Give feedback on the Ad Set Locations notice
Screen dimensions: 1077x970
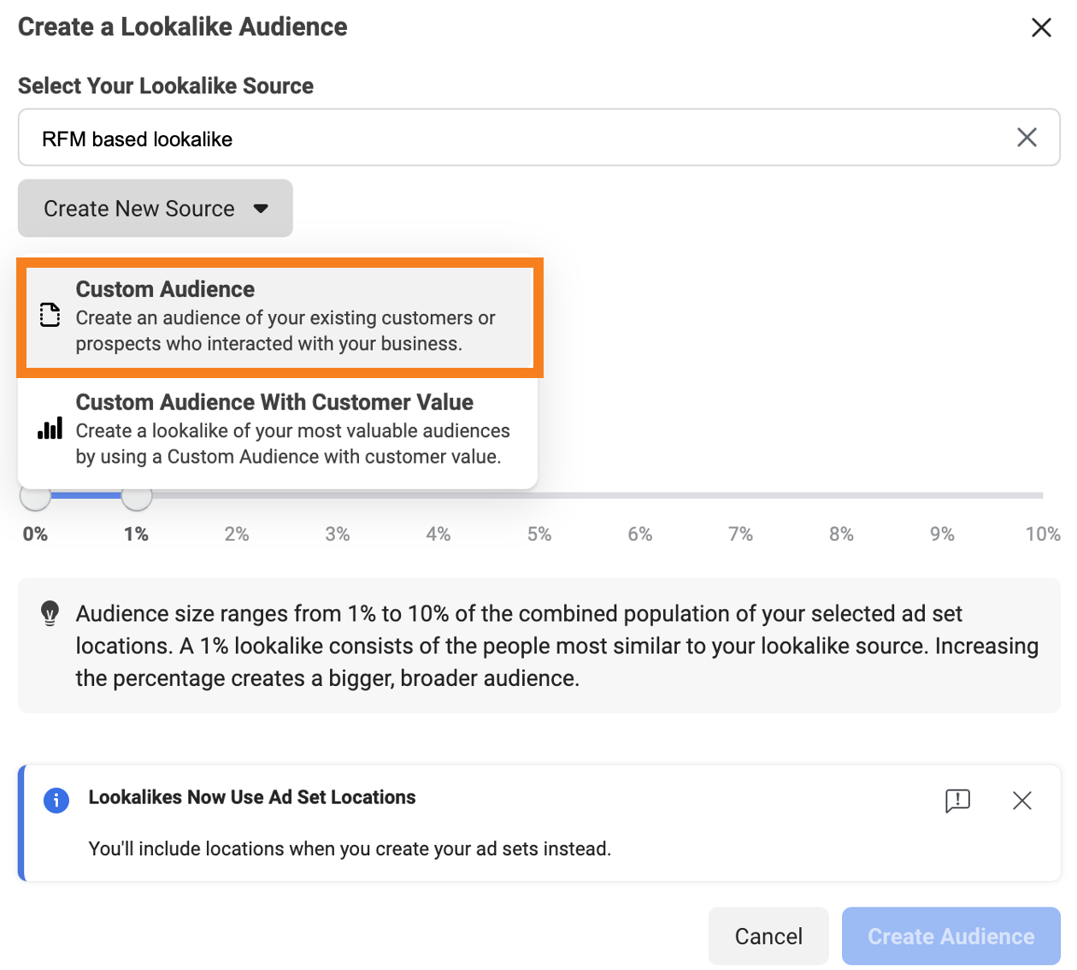957,801
